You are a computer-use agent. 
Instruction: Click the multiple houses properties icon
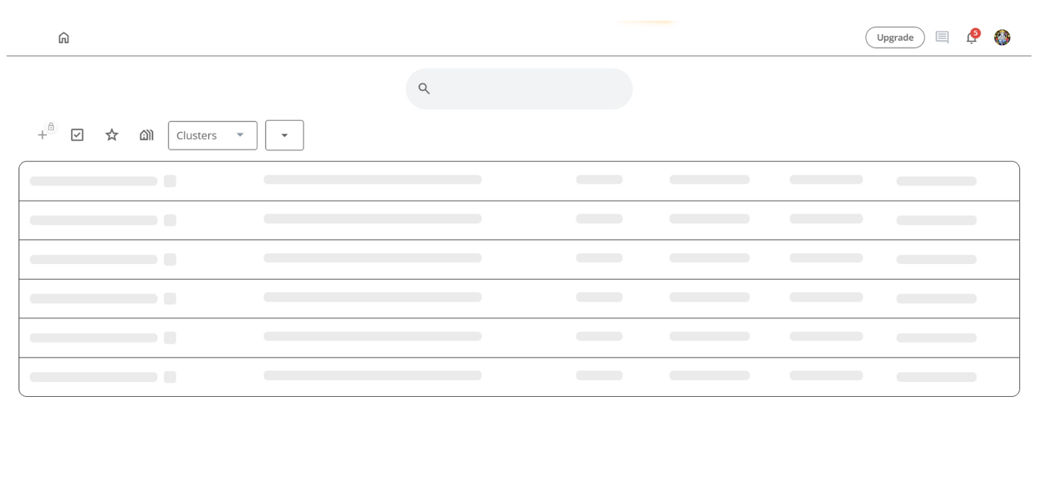(x=146, y=135)
